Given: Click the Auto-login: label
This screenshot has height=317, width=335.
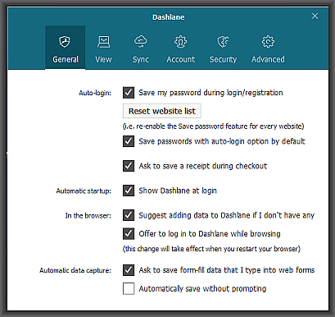Looking at the screenshot, I should tap(95, 93).
